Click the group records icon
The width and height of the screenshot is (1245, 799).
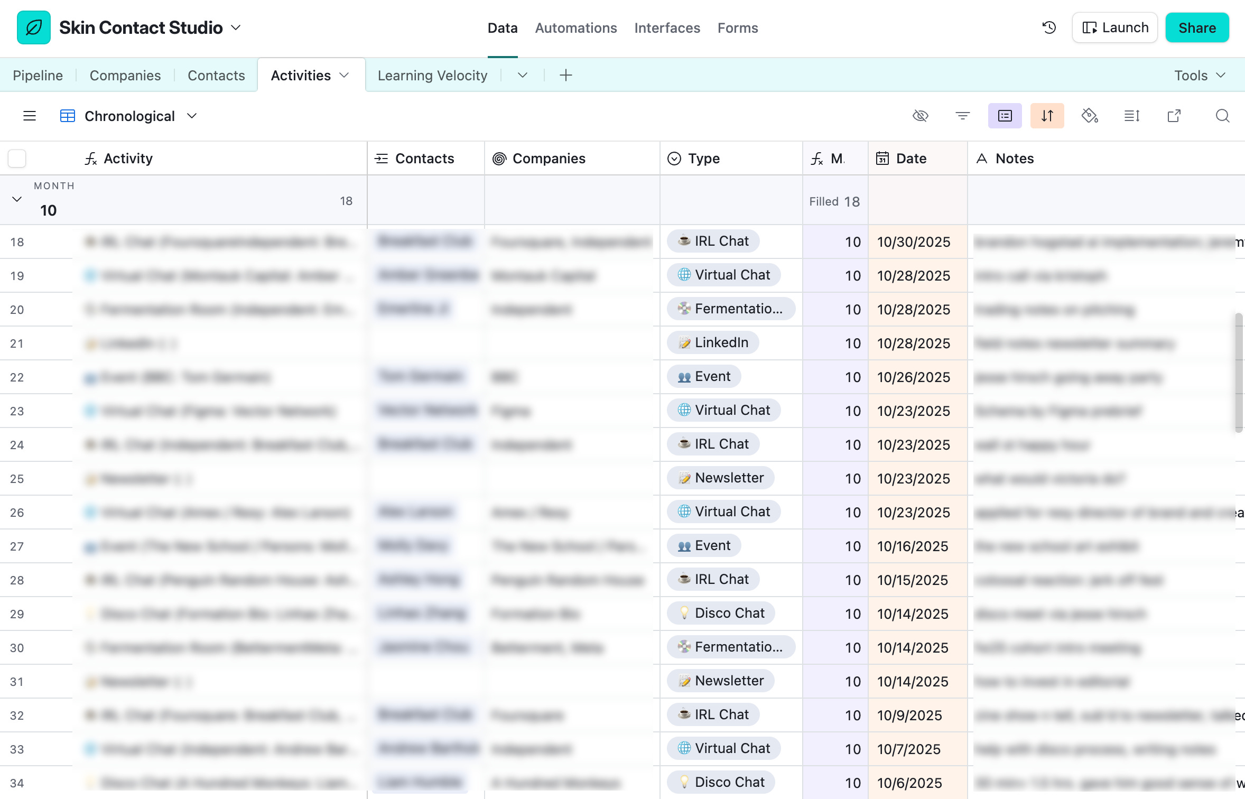1005,116
